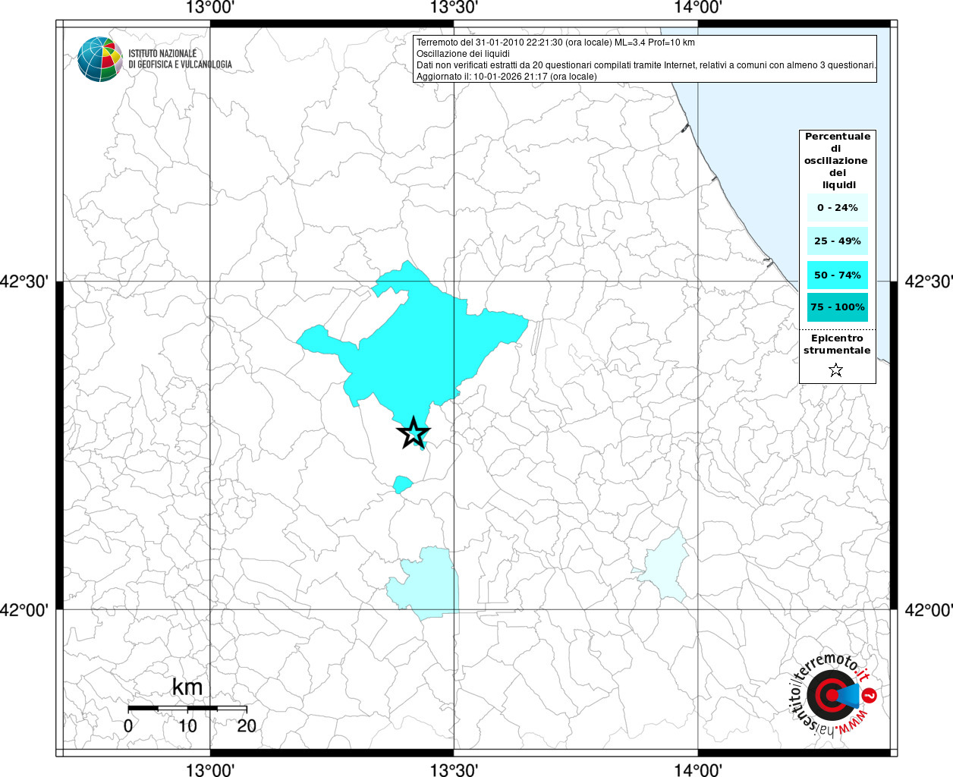Screen dimensions: 953x777
Task: Click the left axis label 42°00'
Action: [24, 609]
